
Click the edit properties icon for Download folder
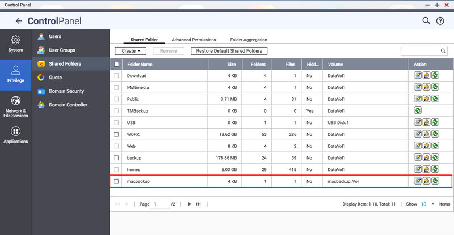coord(418,75)
